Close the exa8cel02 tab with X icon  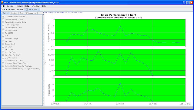click(x=27, y=9)
